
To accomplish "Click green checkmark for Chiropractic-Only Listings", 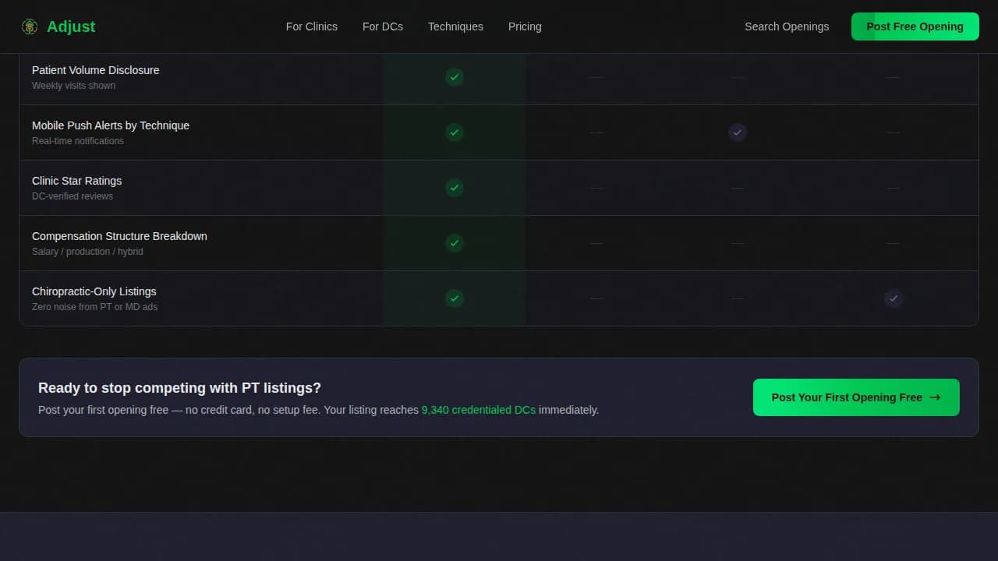I will [x=455, y=298].
